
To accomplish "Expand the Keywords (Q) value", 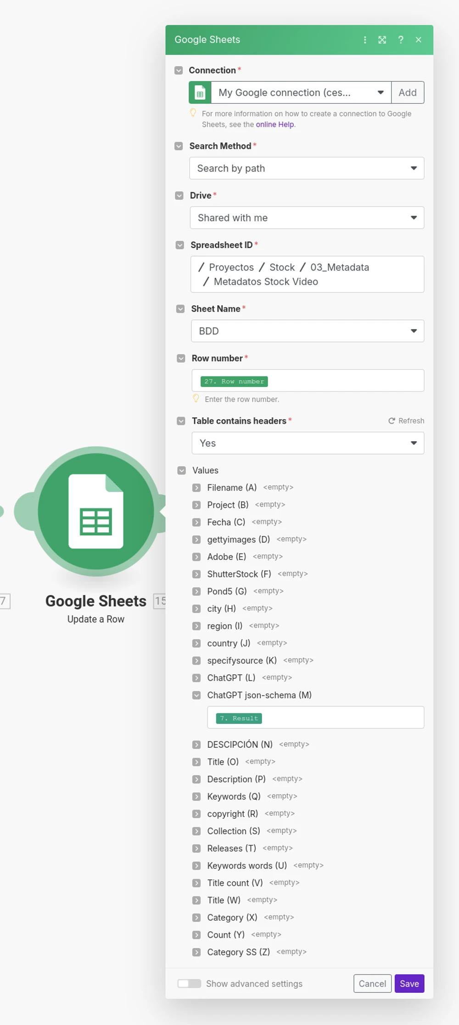I will 196,797.
